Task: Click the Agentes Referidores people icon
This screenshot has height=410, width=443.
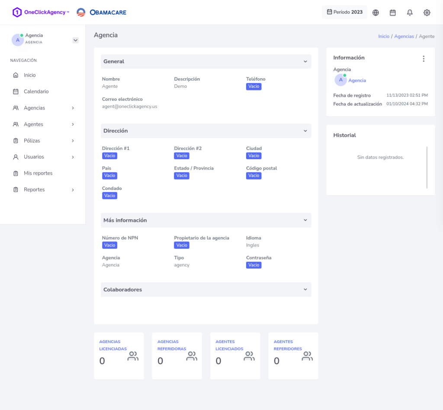Action: 307,356
